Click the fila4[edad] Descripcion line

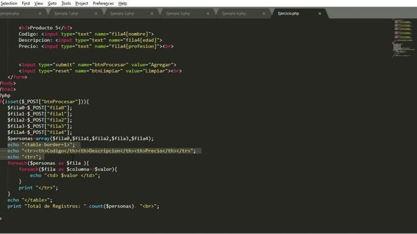pyautogui.click(x=90, y=40)
